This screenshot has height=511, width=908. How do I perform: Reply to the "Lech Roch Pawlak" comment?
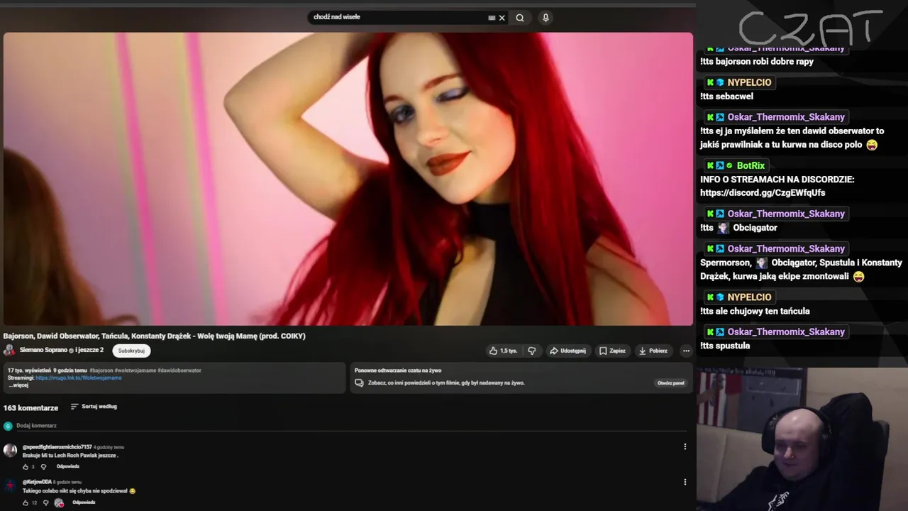click(x=68, y=466)
